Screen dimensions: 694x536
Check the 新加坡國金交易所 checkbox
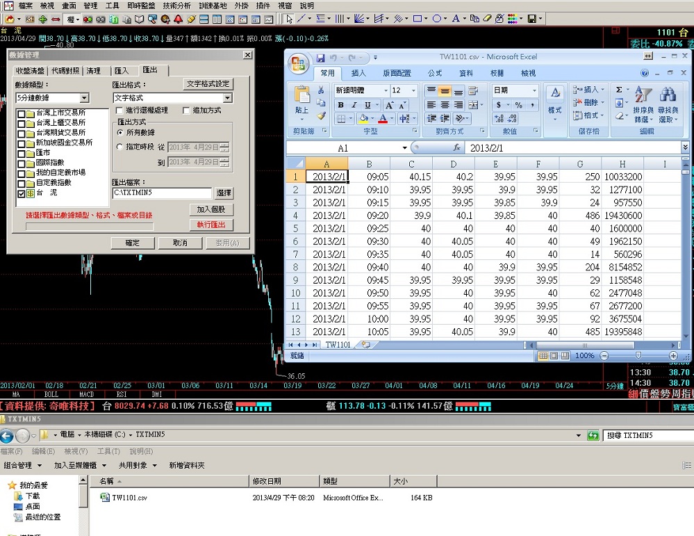(x=21, y=143)
